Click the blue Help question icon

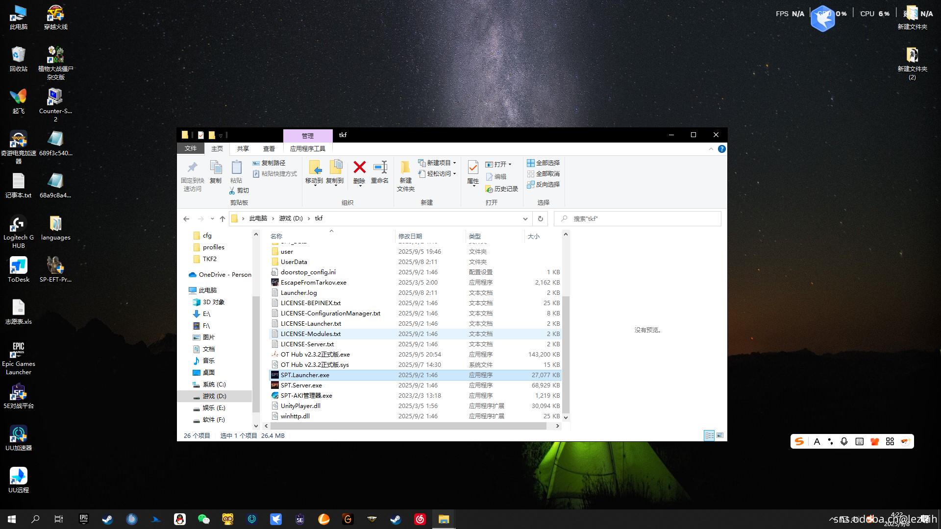click(722, 149)
